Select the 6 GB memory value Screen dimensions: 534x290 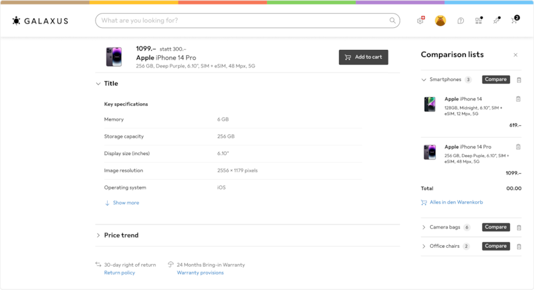click(x=223, y=119)
